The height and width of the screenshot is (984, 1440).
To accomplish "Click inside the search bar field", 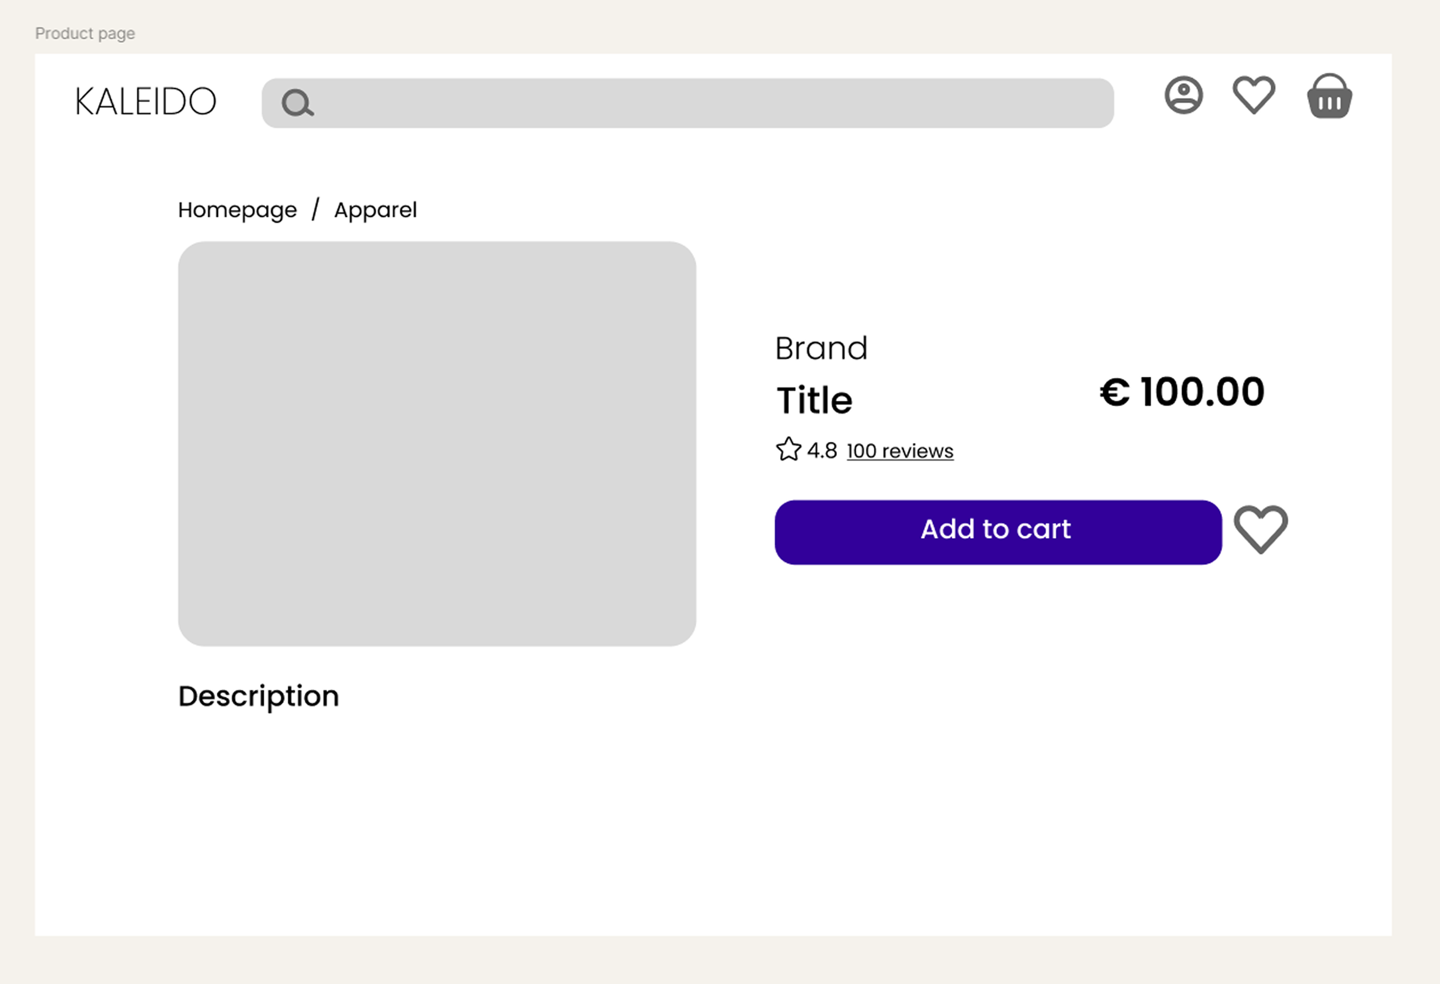I will coord(688,103).
